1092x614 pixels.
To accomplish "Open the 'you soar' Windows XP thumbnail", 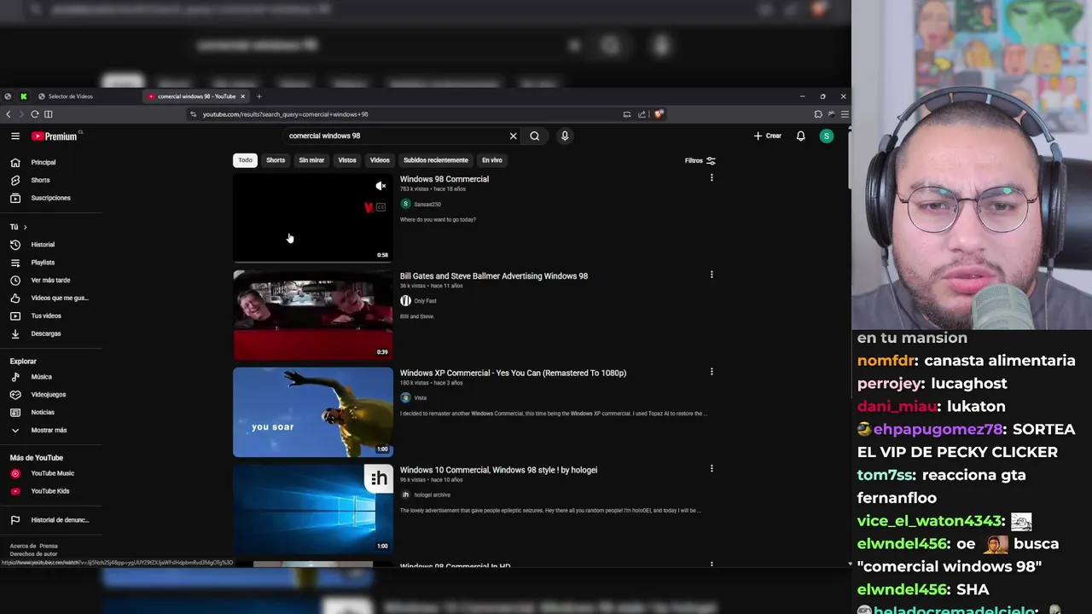I will [x=313, y=412].
